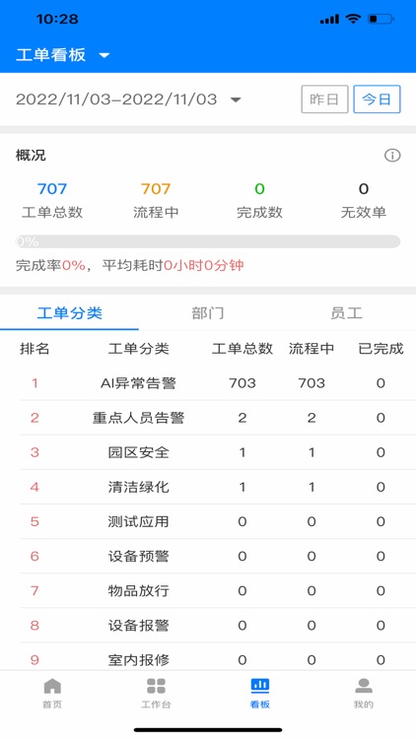Image resolution: width=416 pixels, height=739 pixels.
Task: Select the 室内报修 row
Action: tap(208, 658)
